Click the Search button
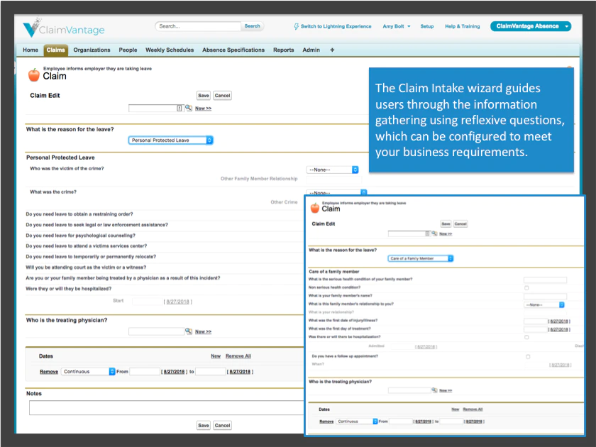 pos(253,26)
